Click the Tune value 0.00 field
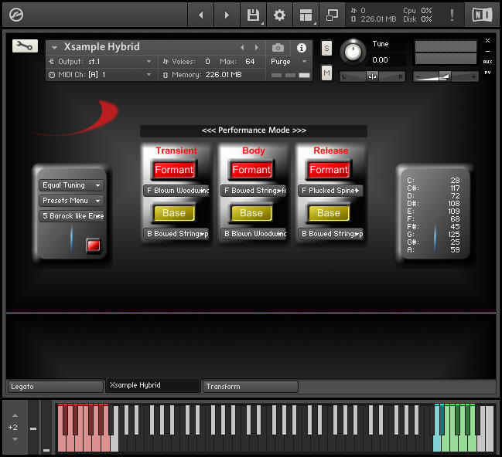This screenshot has height=457, width=502. point(380,59)
